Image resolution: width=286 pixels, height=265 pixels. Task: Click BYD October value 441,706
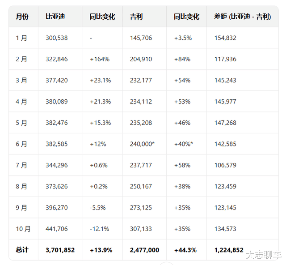point(57,229)
